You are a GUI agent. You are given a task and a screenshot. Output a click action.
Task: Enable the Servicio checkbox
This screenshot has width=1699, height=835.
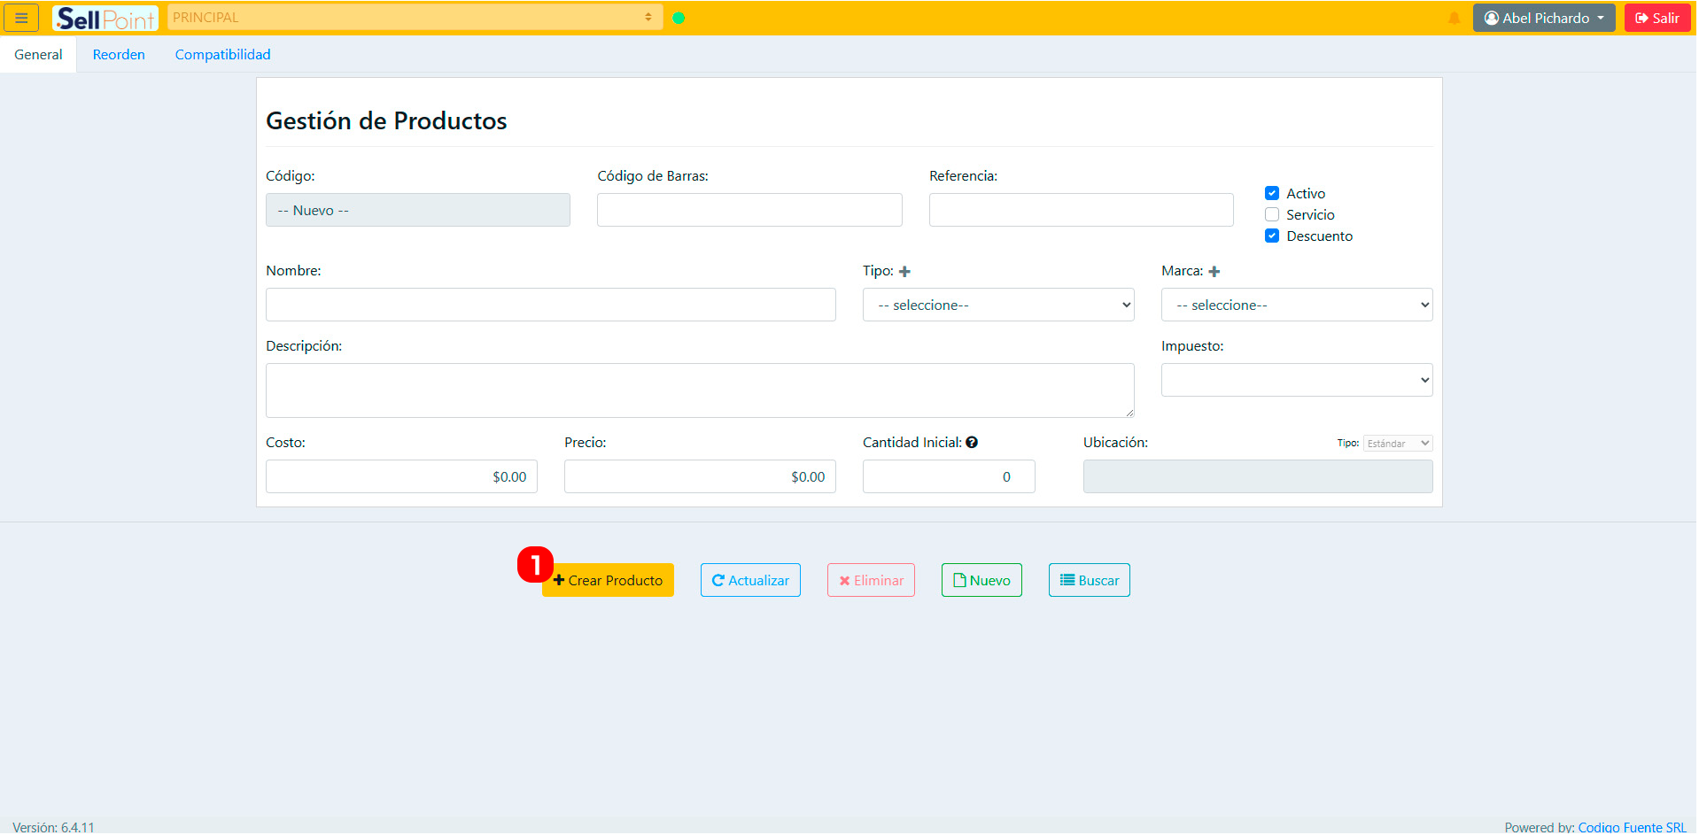point(1272,215)
